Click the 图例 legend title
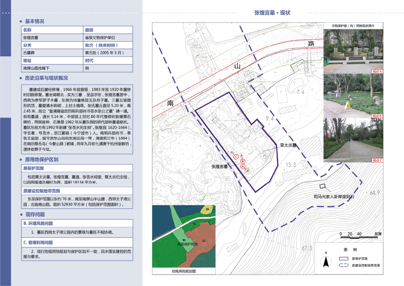Image resolution: width=404 pixels, height=286 pixels. [350, 249]
